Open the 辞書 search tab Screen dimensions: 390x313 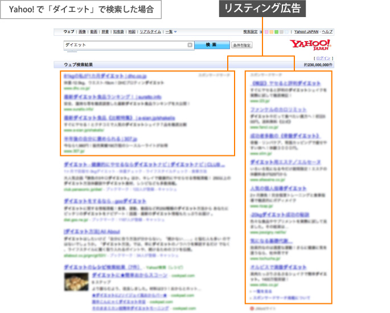click(x=105, y=31)
